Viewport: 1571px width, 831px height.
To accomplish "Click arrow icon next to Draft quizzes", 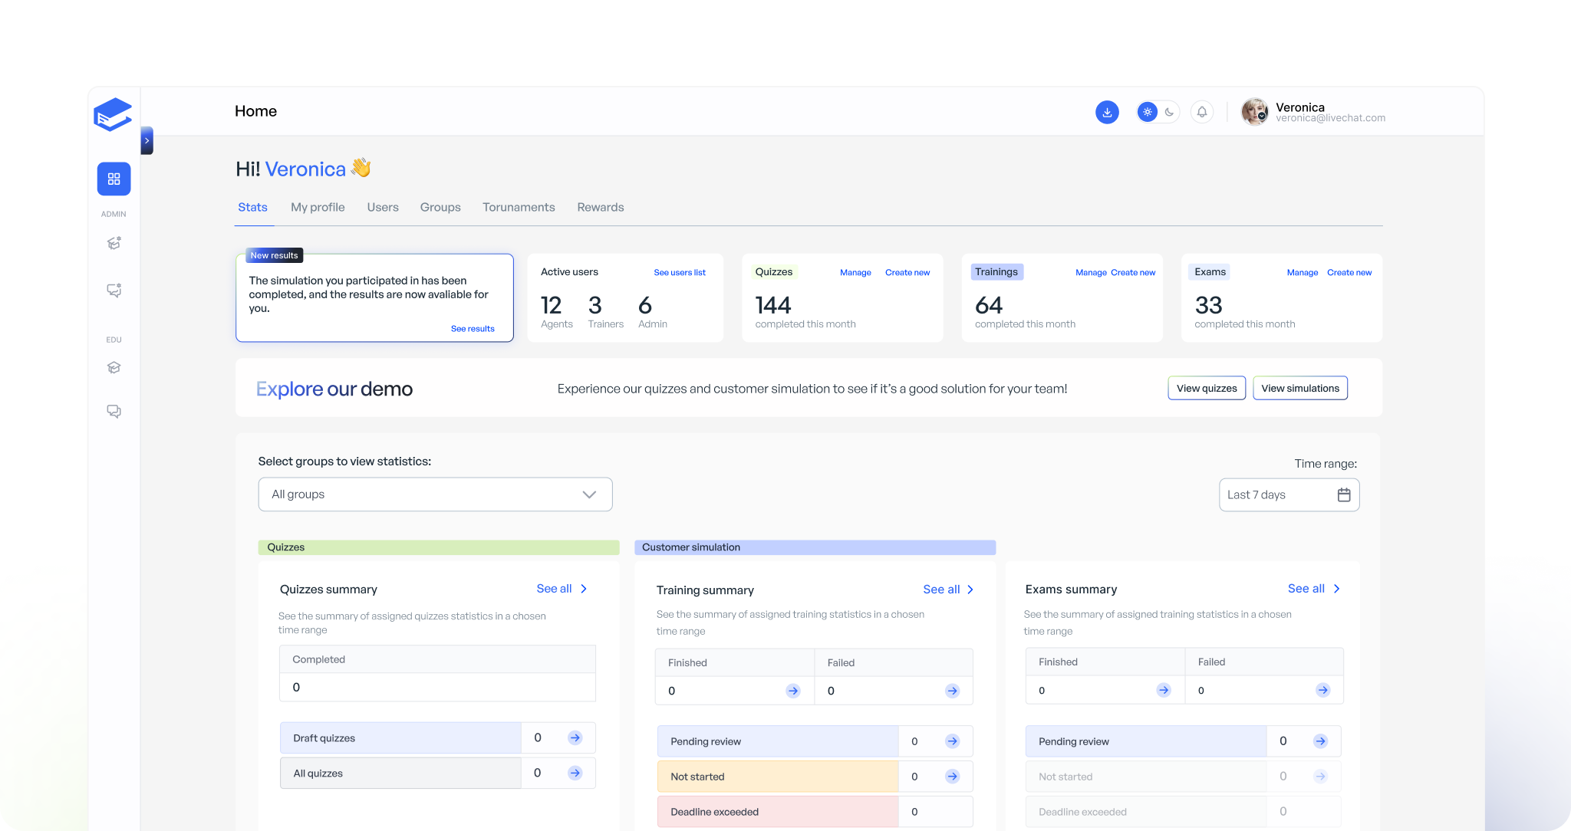I will click(x=575, y=737).
